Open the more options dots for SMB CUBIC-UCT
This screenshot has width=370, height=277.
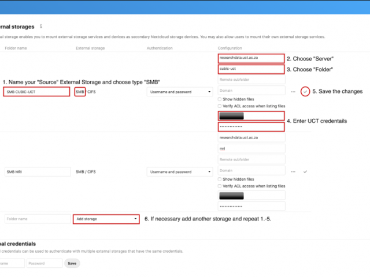click(x=293, y=92)
